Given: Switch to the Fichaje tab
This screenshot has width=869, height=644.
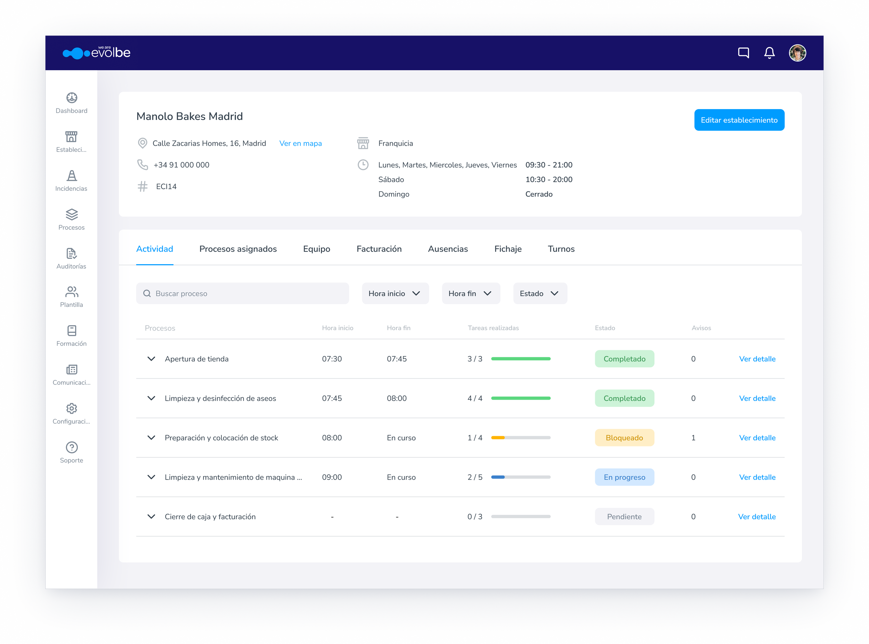Looking at the screenshot, I should 507,249.
